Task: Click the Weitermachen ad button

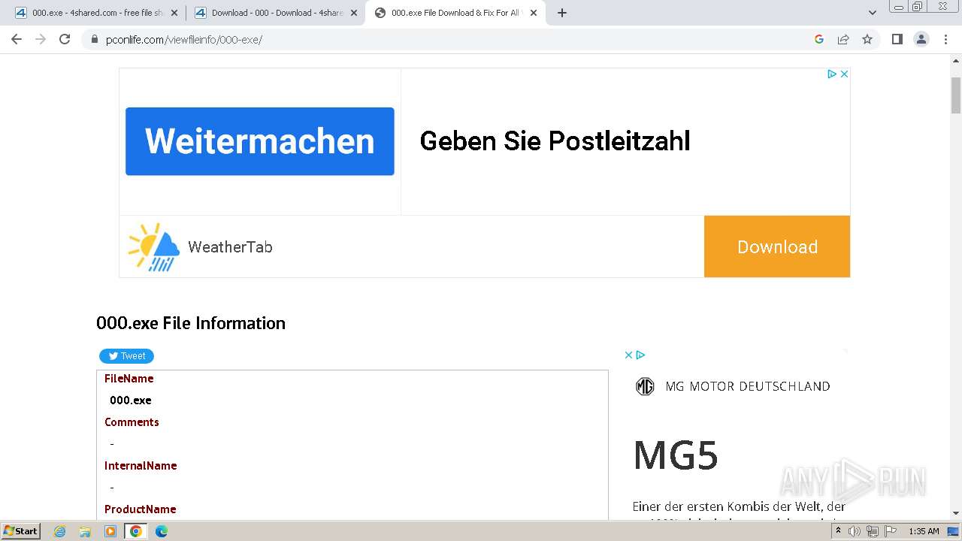Action: pos(260,141)
